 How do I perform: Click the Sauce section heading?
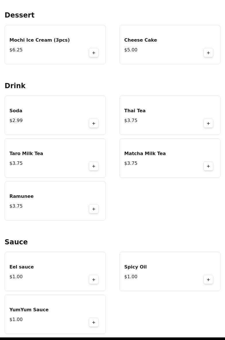(x=16, y=242)
